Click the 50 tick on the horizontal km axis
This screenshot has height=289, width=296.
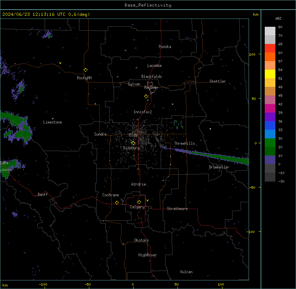coord(177,285)
